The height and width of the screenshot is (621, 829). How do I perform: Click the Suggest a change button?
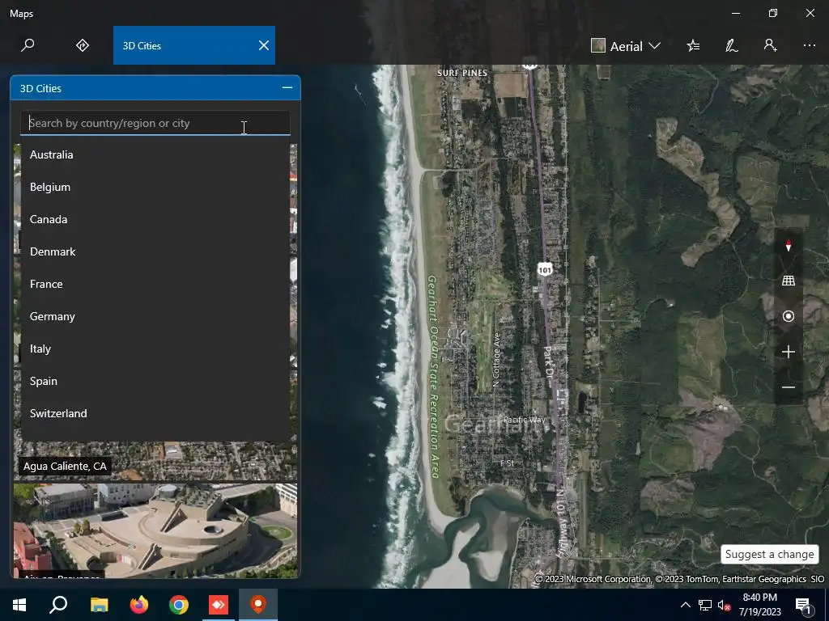(x=769, y=555)
